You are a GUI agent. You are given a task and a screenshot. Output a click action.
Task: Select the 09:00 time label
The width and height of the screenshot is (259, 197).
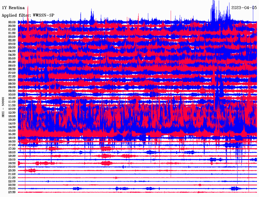12,87
